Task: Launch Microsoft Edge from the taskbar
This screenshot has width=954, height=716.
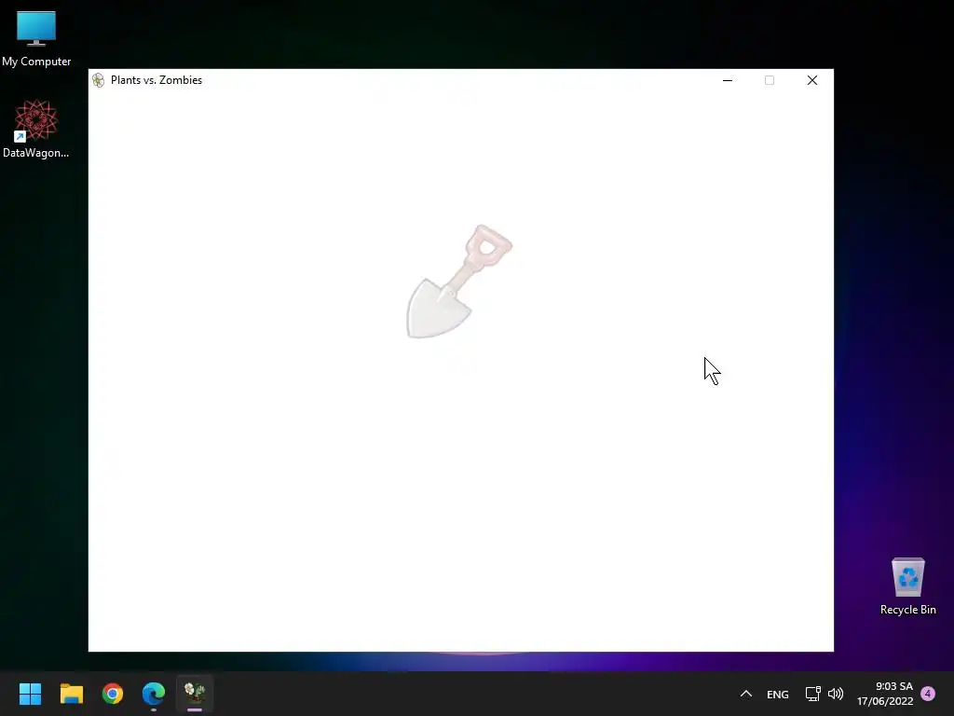Action: tap(154, 694)
